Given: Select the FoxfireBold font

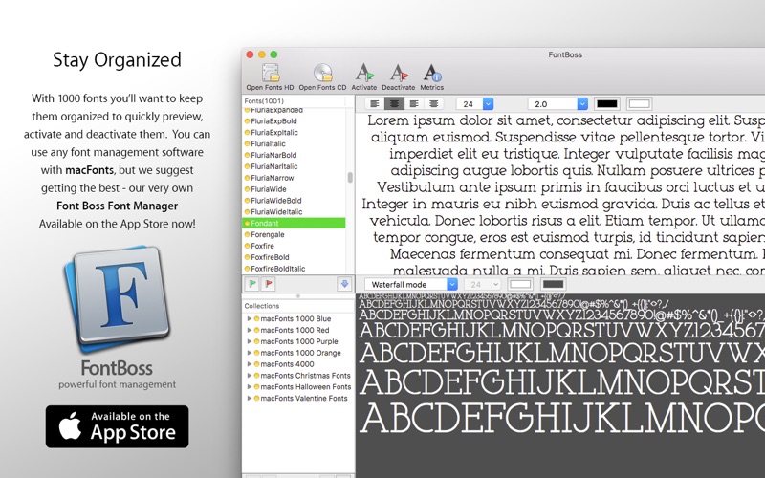Looking at the screenshot, I should [294, 257].
